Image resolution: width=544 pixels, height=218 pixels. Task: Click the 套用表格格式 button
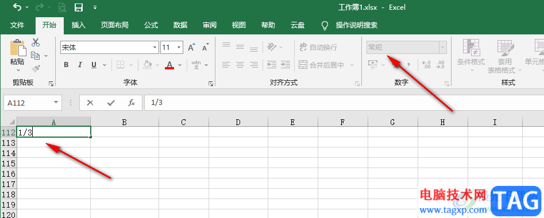(505, 56)
